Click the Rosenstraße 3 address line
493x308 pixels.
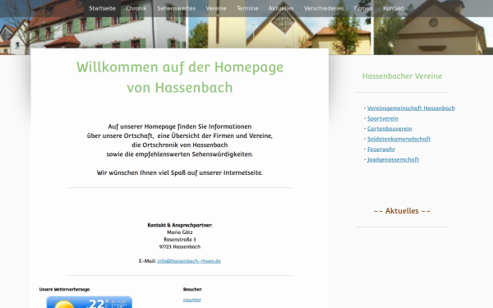pyautogui.click(x=180, y=240)
